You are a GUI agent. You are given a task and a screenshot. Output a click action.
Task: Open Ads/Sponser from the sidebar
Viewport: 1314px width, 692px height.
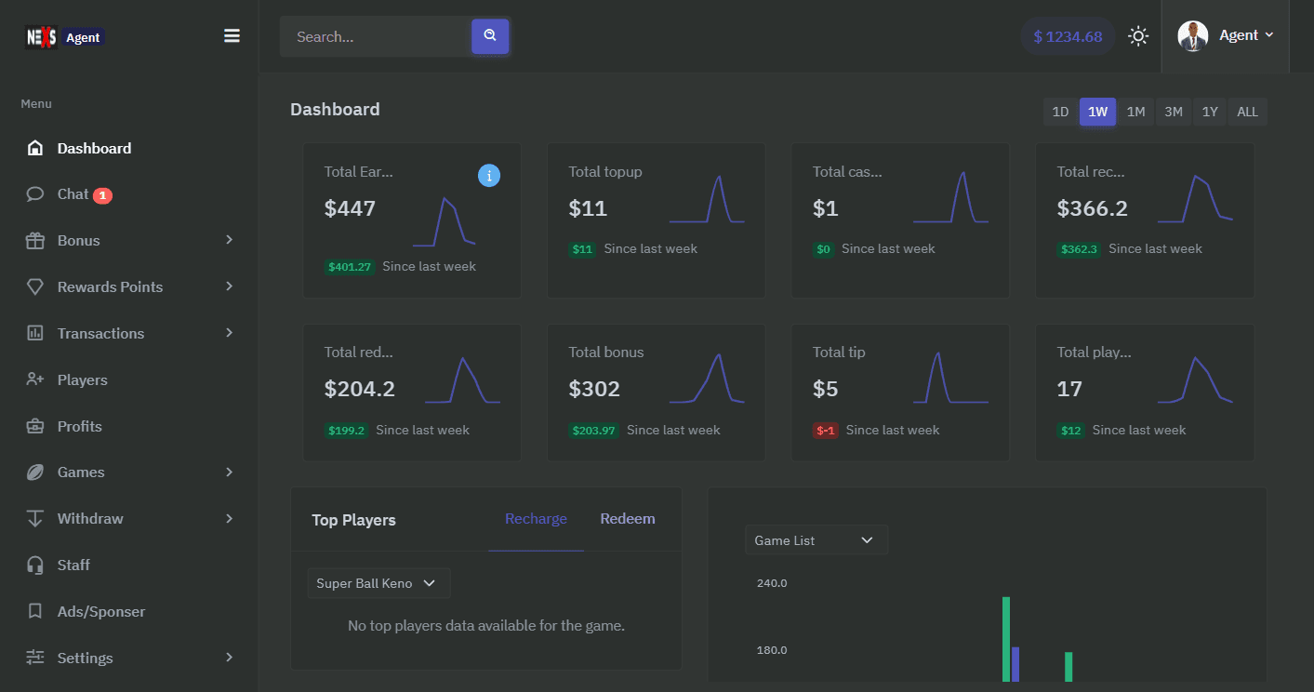point(100,611)
